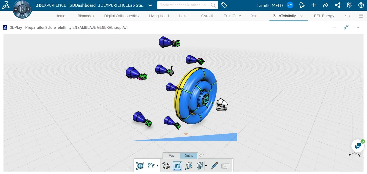Select the Measure tool in the Outils toolbar
The image size is (367, 174).
click(188, 166)
